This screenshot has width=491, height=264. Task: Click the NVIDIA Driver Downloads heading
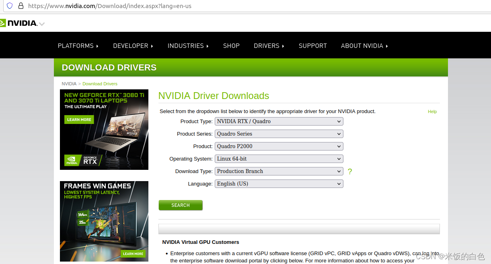[x=214, y=96]
